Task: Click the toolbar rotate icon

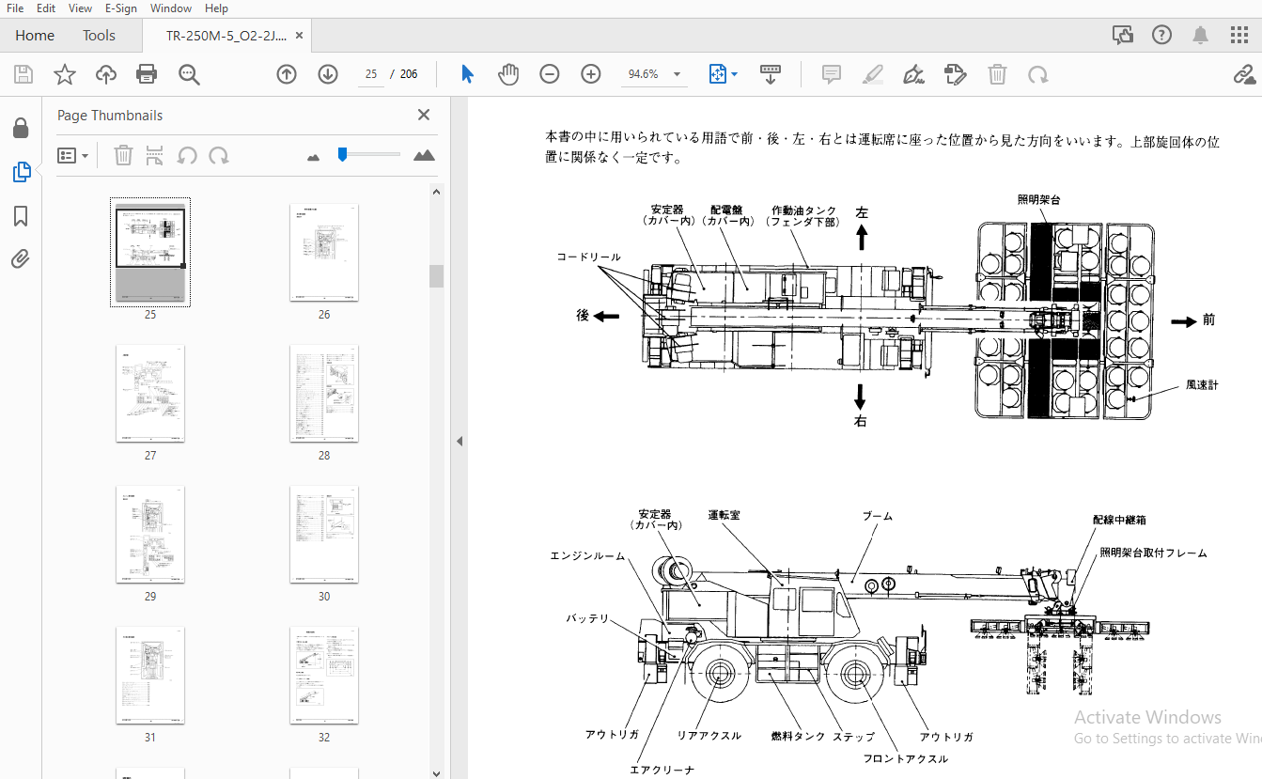Action: [x=1037, y=74]
